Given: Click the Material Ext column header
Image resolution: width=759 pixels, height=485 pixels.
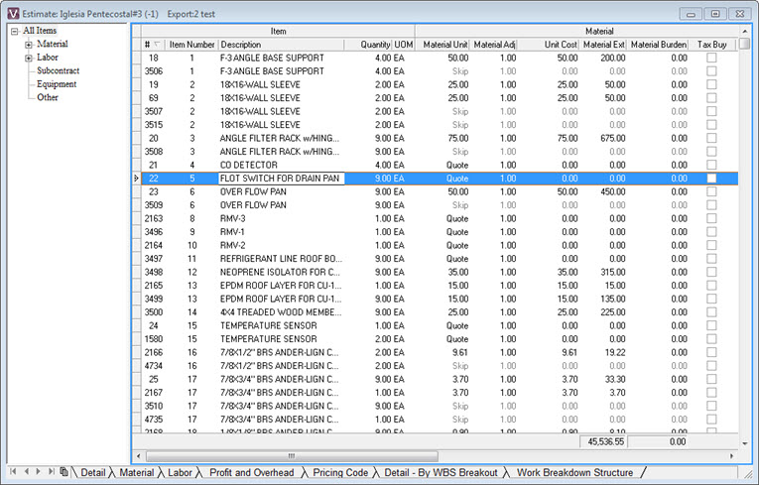Looking at the screenshot, I should [603, 45].
